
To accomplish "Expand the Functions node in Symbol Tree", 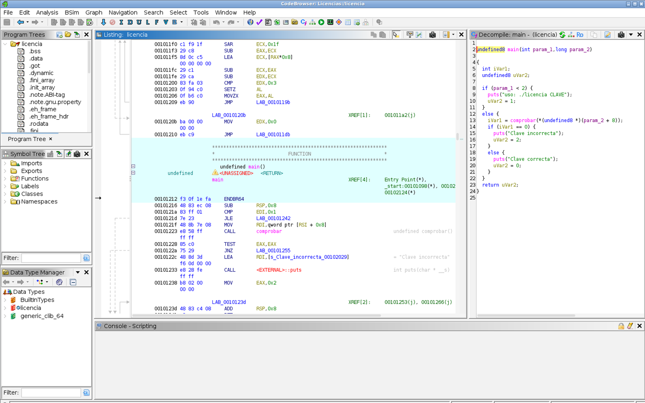I will tap(5, 179).
